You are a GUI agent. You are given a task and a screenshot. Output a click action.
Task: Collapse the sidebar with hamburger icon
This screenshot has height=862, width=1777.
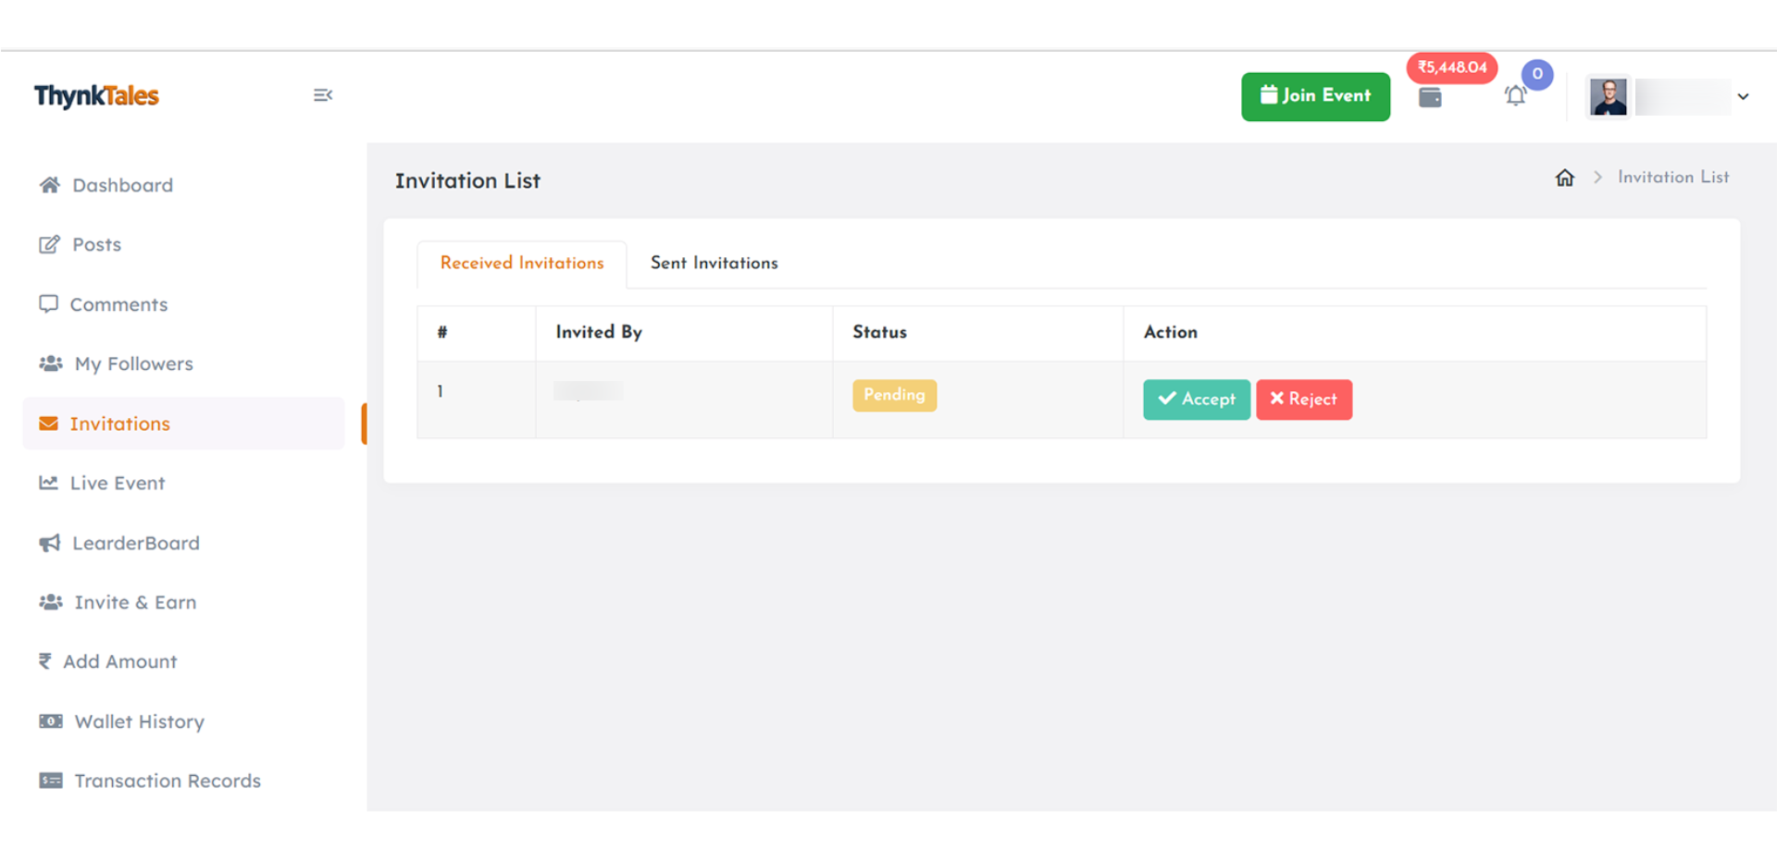tap(322, 95)
